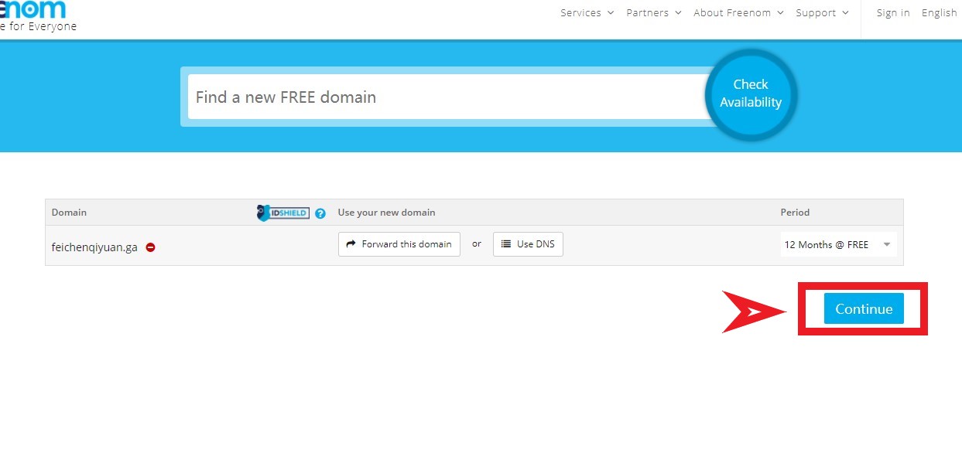The width and height of the screenshot is (962, 463).
Task: Click the Continue button
Action: [864, 308]
